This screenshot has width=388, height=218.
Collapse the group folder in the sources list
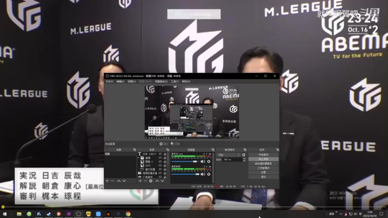(x=139, y=158)
